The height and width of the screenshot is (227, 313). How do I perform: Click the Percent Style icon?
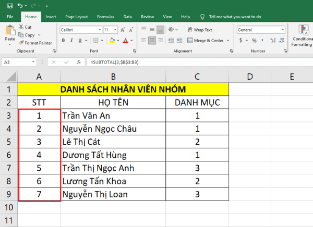pyautogui.click(x=254, y=41)
